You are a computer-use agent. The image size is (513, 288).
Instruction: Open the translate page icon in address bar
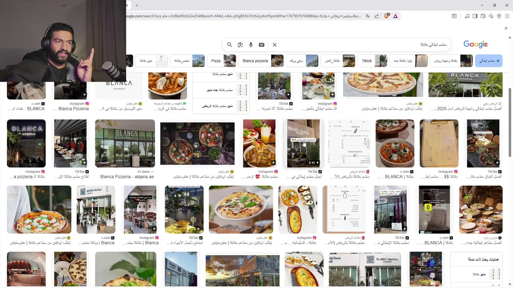pyautogui.click(x=368, y=16)
